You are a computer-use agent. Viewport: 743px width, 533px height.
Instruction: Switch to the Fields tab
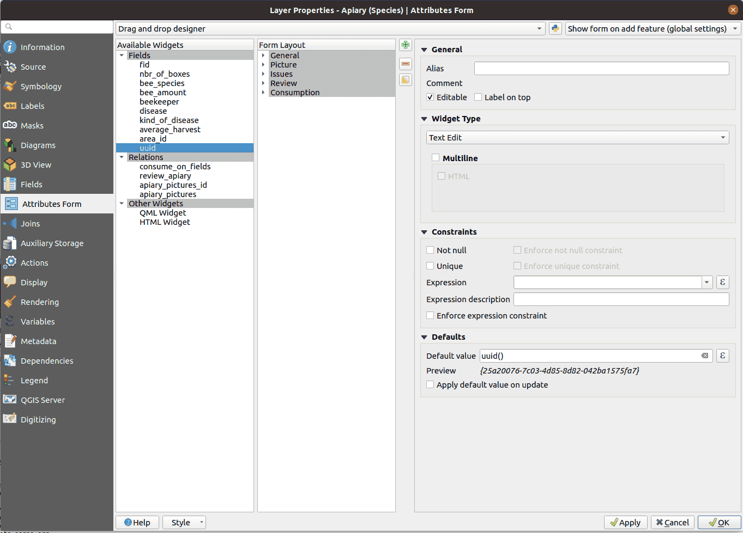[31, 185]
